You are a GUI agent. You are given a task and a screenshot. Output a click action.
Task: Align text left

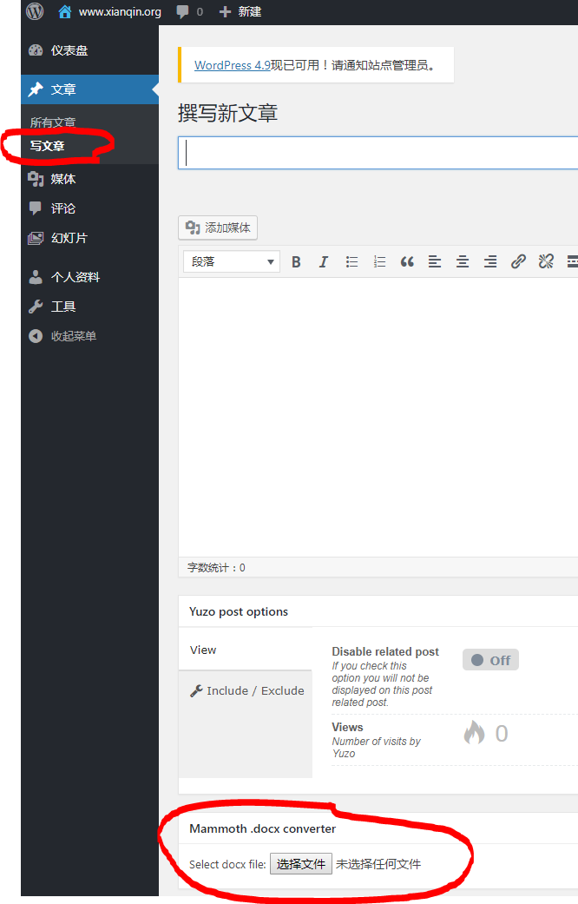tap(435, 261)
